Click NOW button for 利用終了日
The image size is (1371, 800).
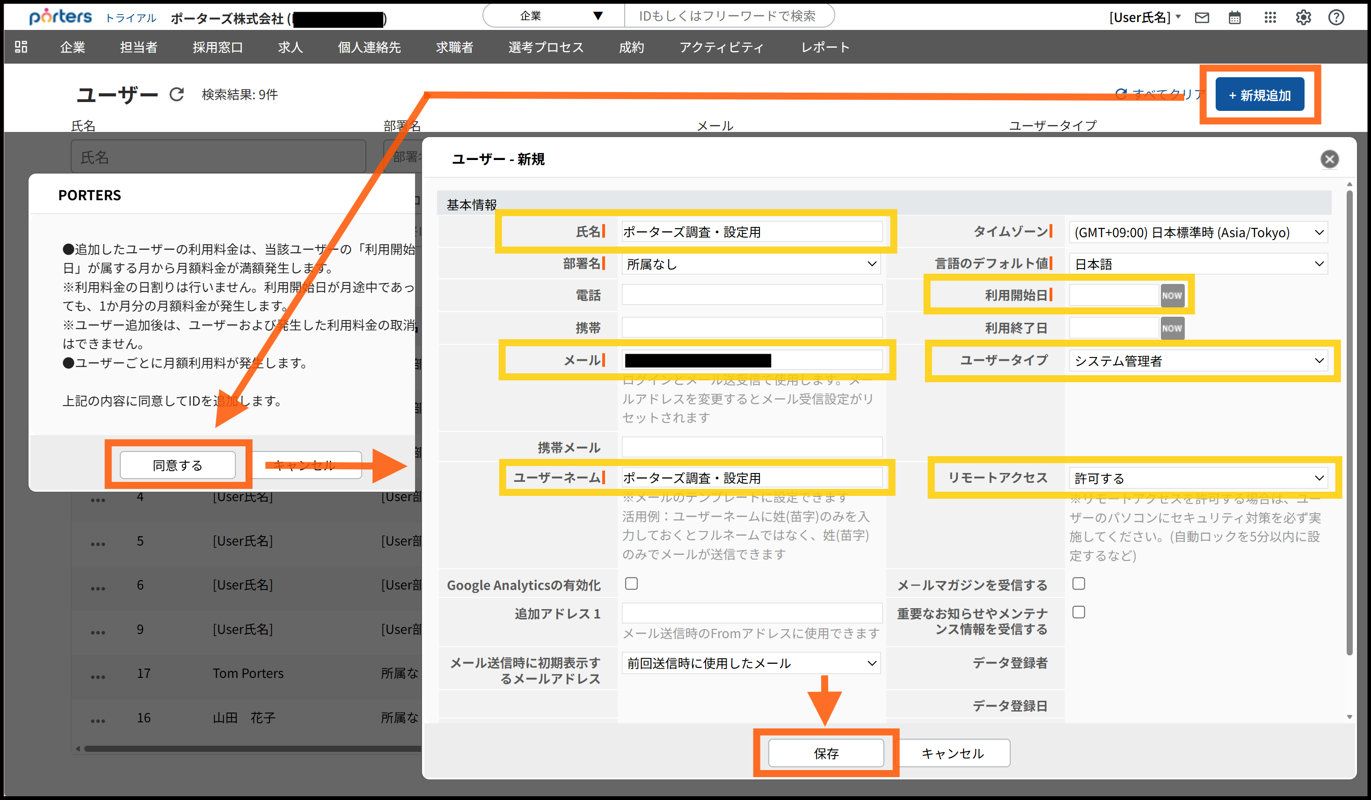coord(1172,328)
